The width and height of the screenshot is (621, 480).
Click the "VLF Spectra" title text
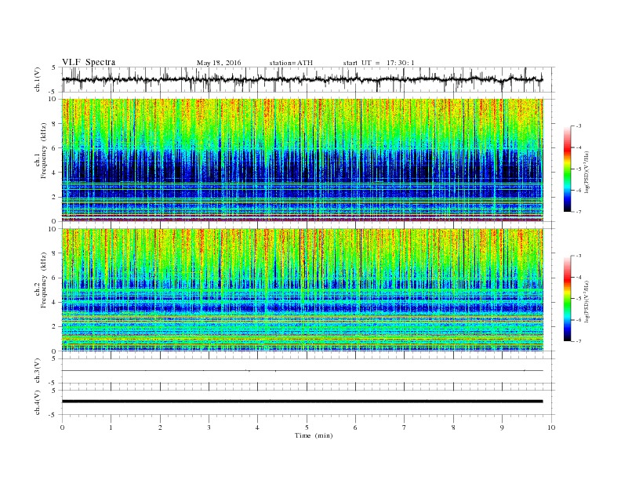(89, 62)
